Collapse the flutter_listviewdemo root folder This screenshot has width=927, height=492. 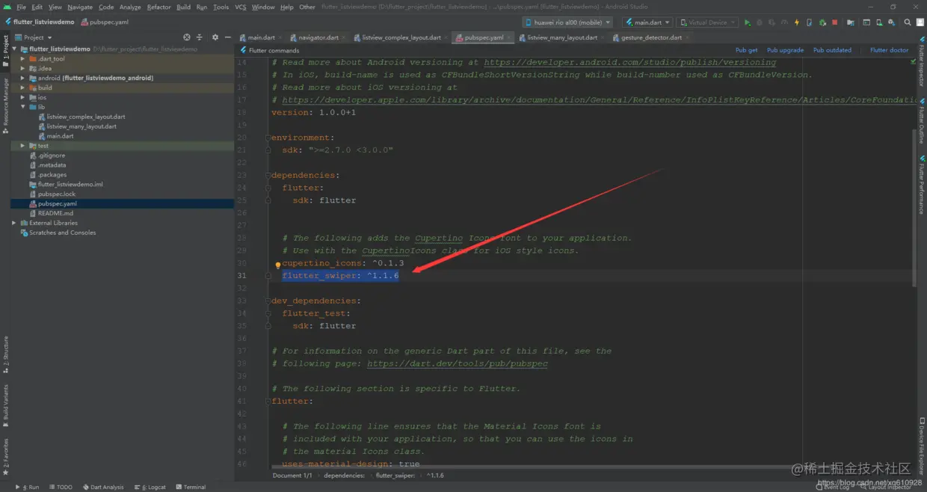coord(15,49)
